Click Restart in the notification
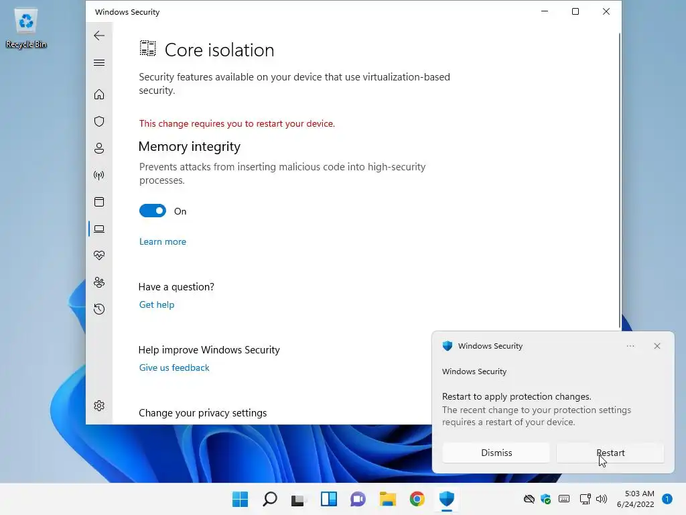The height and width of the screenshot is (515, 686). click(x=610, y=453)
